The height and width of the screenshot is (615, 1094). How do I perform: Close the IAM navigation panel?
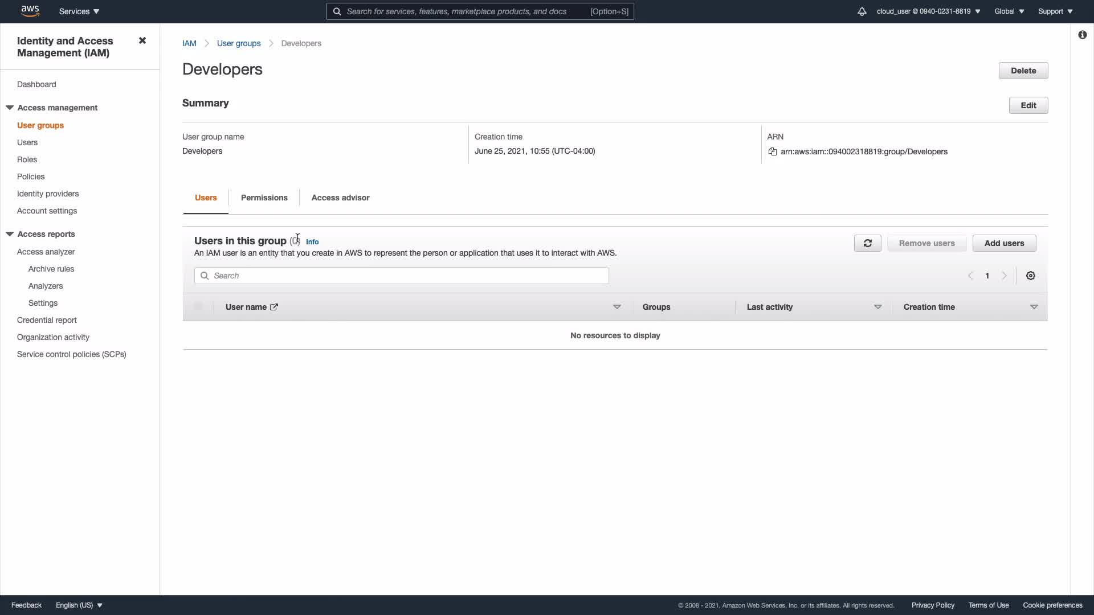point(142,40)
